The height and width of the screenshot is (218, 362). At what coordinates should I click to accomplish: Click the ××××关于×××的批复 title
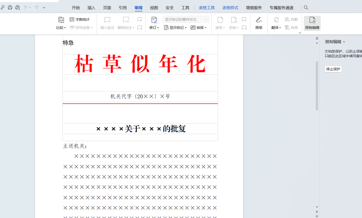point(141,129)
